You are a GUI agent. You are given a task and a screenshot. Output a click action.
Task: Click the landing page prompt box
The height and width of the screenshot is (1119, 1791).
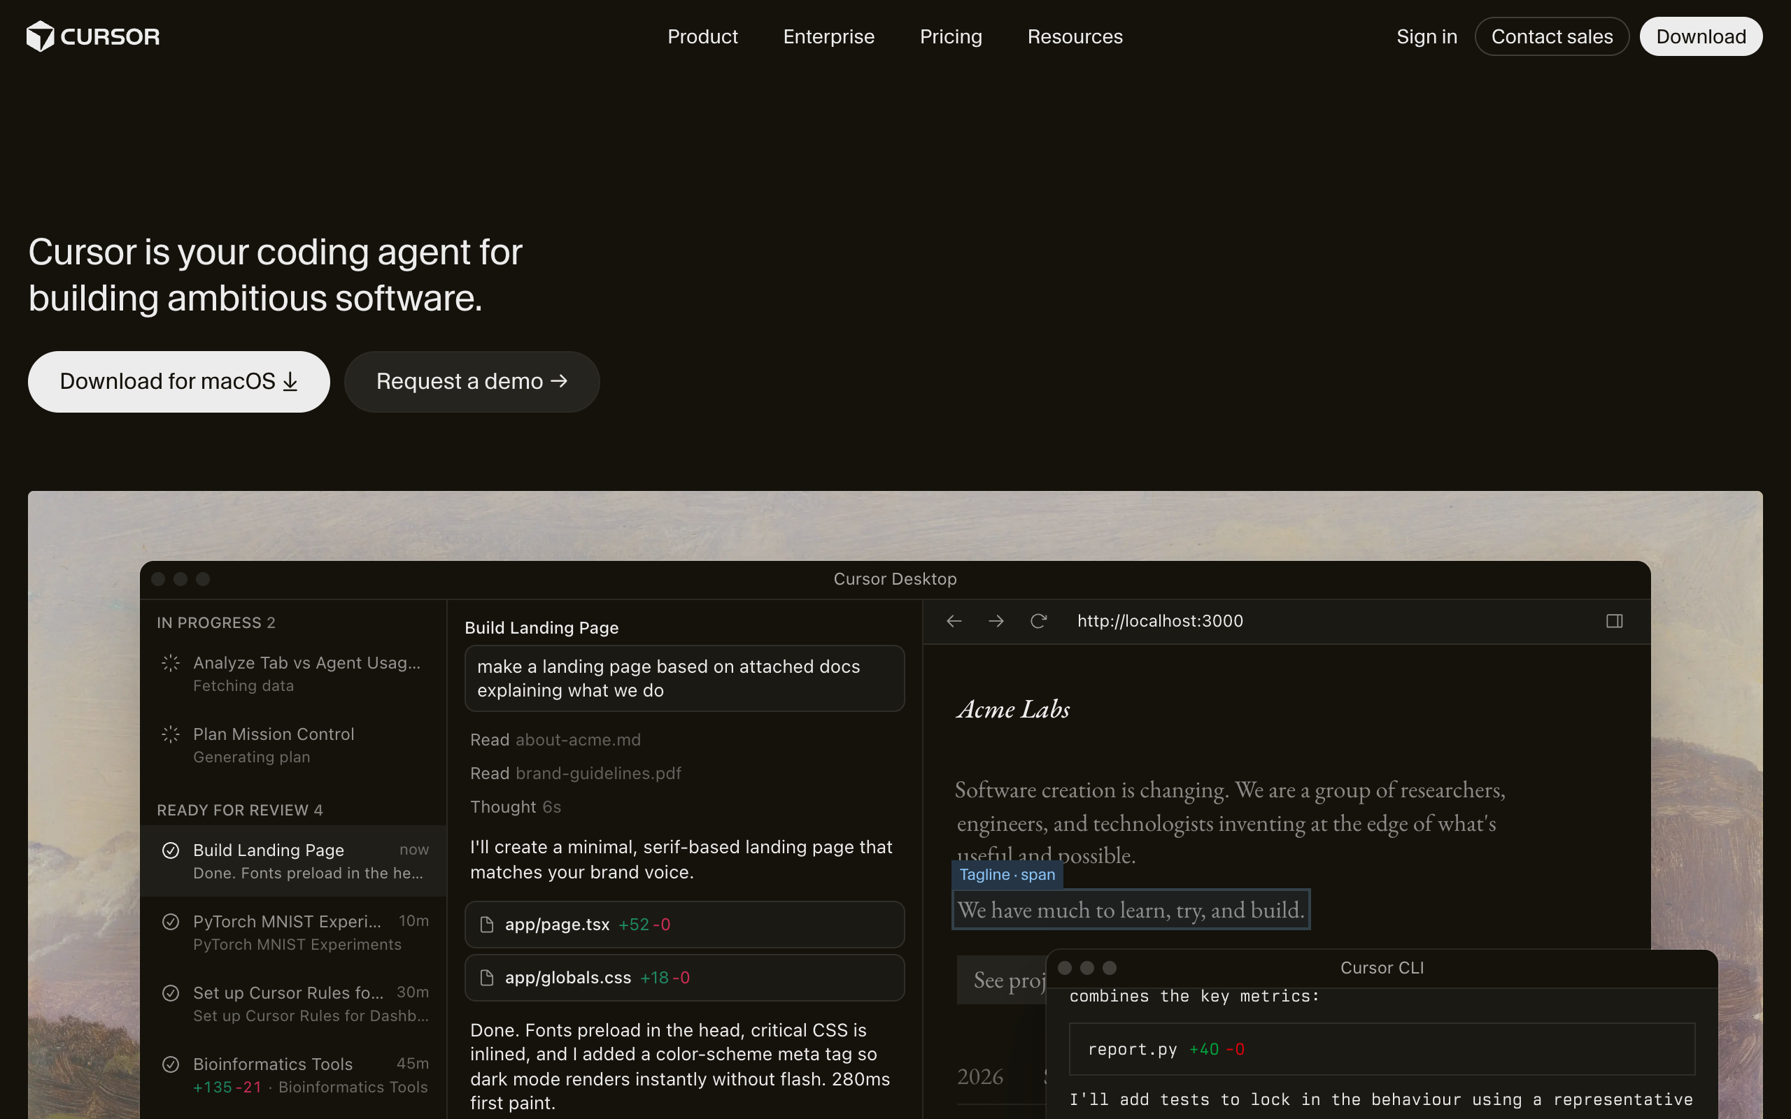coord(685,678)
